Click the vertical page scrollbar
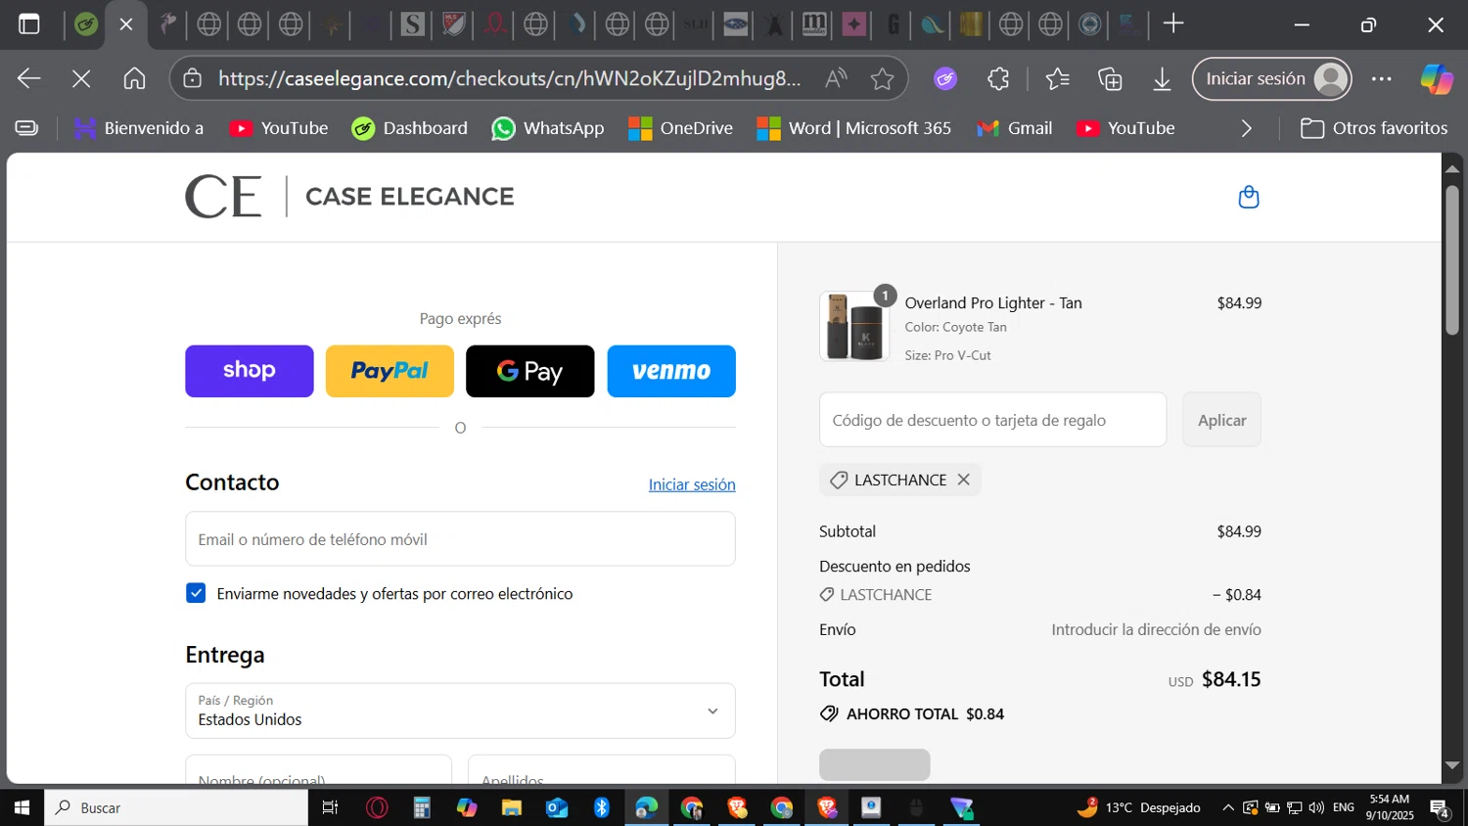This screenshot has height=826, width=1468. (x=1452, y=261)
